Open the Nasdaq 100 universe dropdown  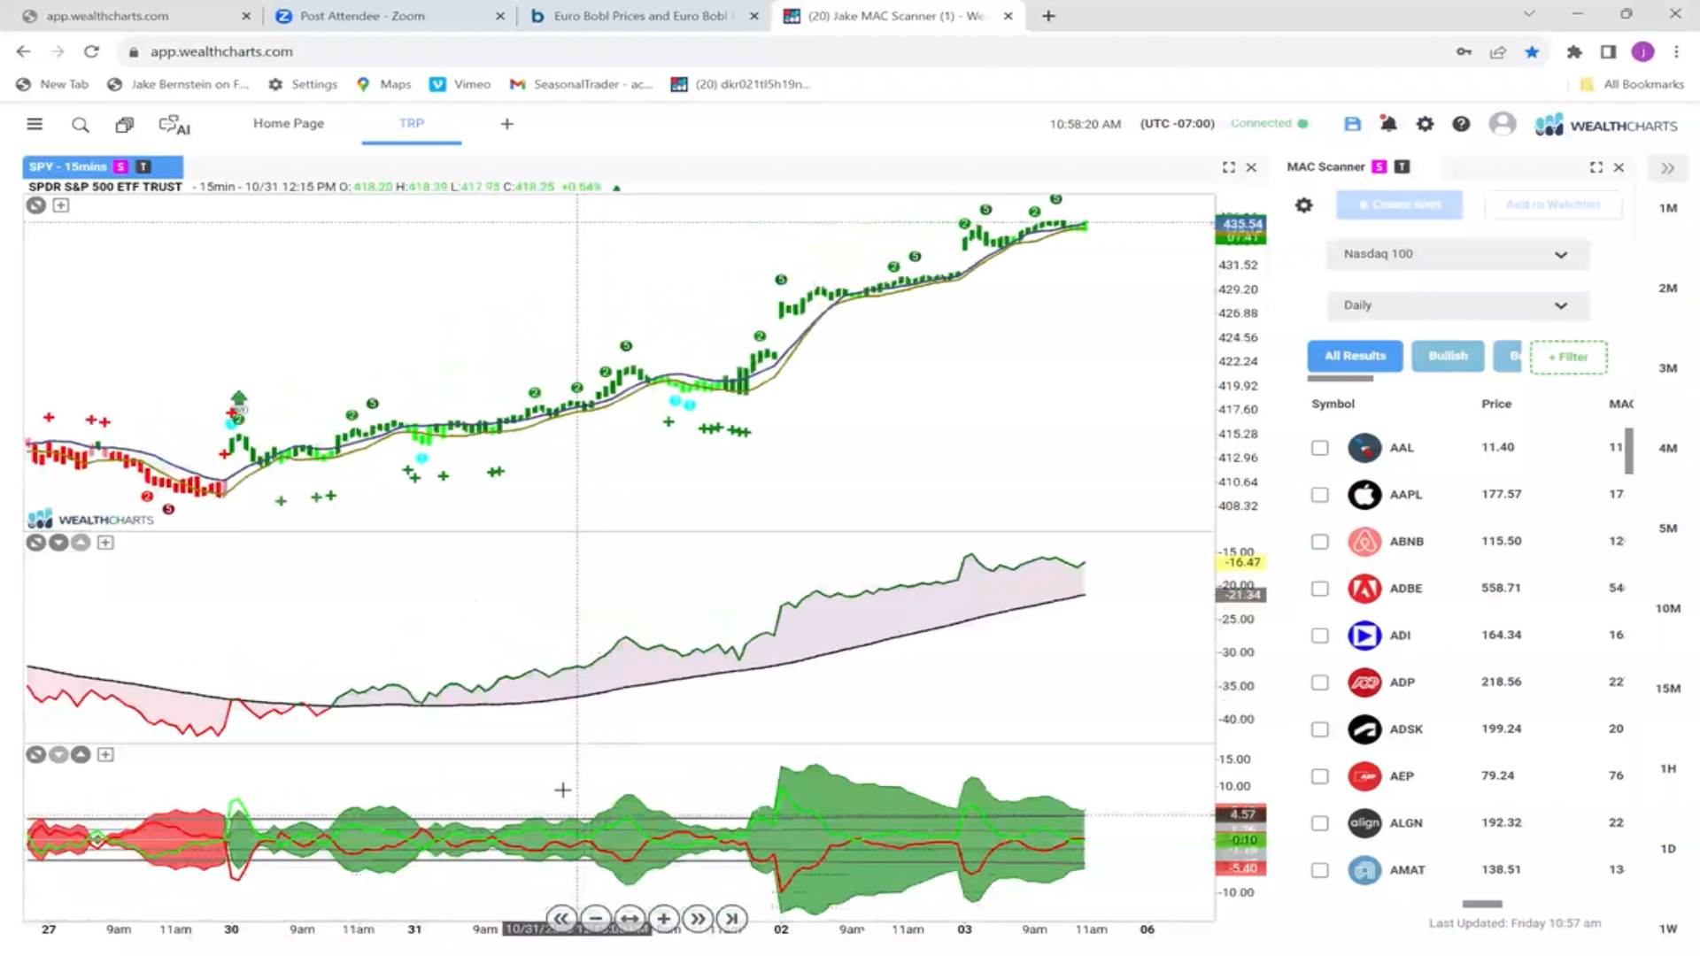point(1457,254)
